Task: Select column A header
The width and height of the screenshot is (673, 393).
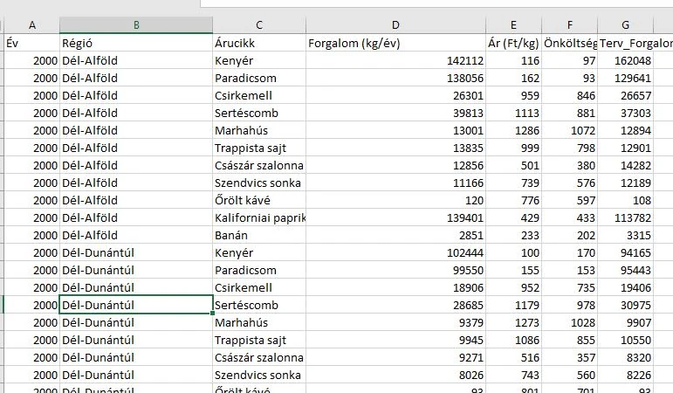Action: click(x=31, y=25)
